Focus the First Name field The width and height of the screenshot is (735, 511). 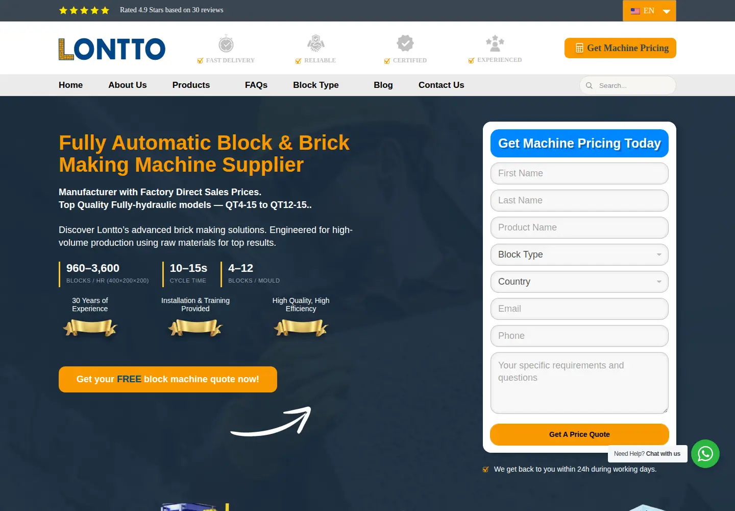point(579,173)
